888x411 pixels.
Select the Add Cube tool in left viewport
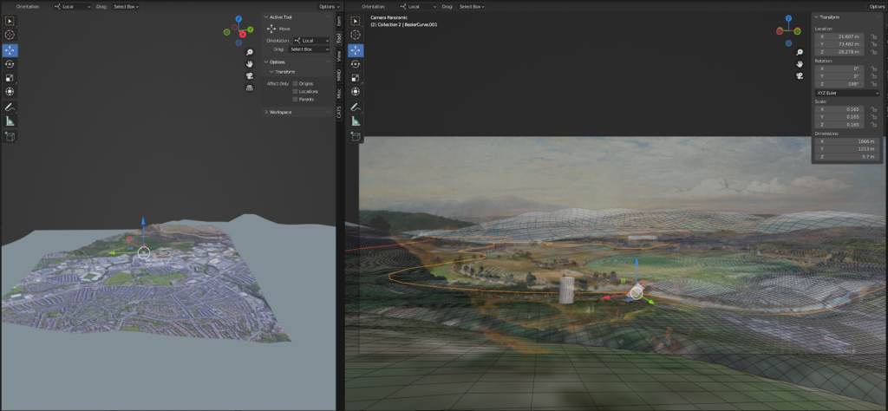point(10,136)
